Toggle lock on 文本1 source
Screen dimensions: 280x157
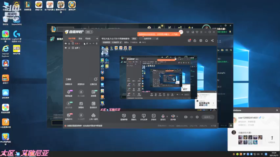click(x=69, y=43)
